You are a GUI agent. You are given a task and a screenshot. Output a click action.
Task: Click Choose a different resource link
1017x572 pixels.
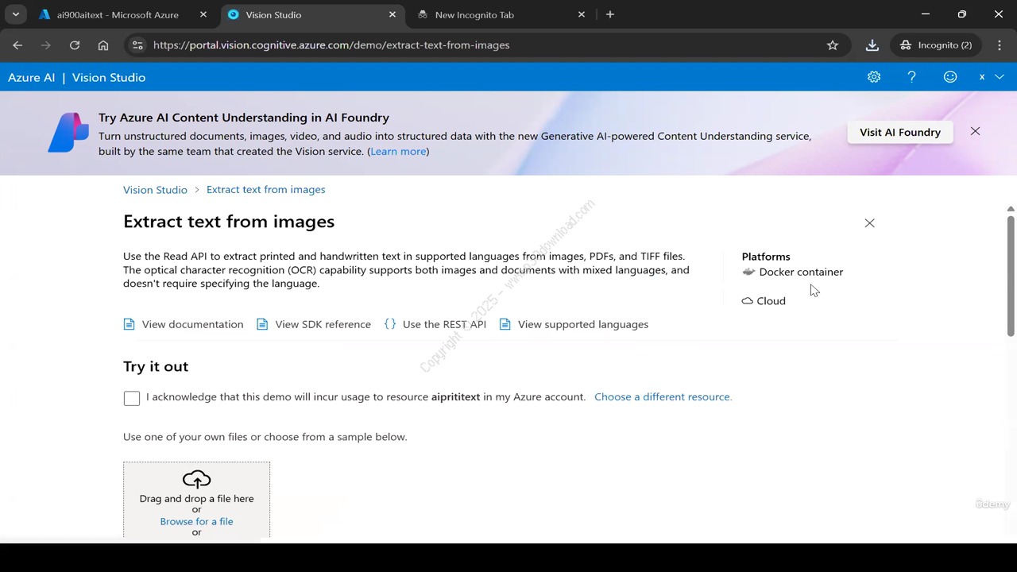[x=663, y=396]
